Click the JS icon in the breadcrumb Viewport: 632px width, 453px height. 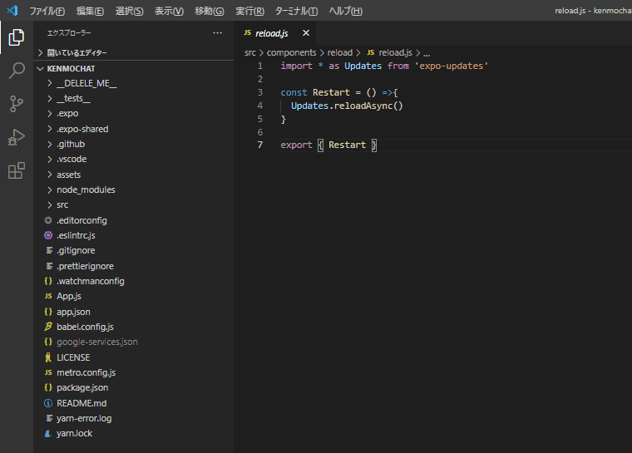click(x=370, y=53)
